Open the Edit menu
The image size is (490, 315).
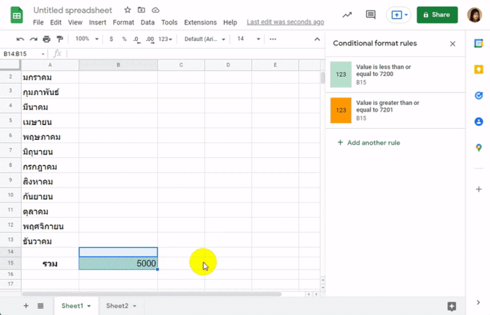coord(56,22)
